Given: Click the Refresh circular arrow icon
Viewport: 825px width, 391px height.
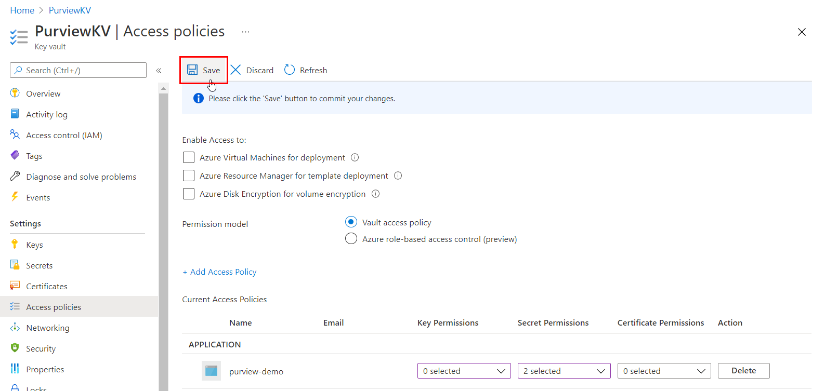Looking at the screenshot, I should click(x=290, y=70).
